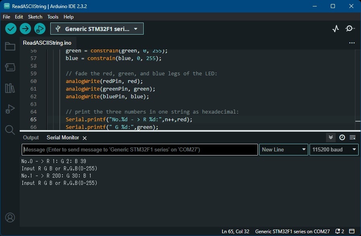Click the analogWrite(bluePin, blue) code line
This screenshot has height=236, width=361.
point(107,96)
